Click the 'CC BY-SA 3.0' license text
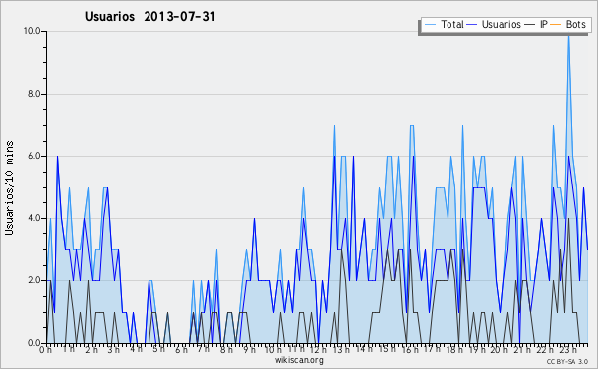Viewport: 598px width, 369px height. point(567,361)
